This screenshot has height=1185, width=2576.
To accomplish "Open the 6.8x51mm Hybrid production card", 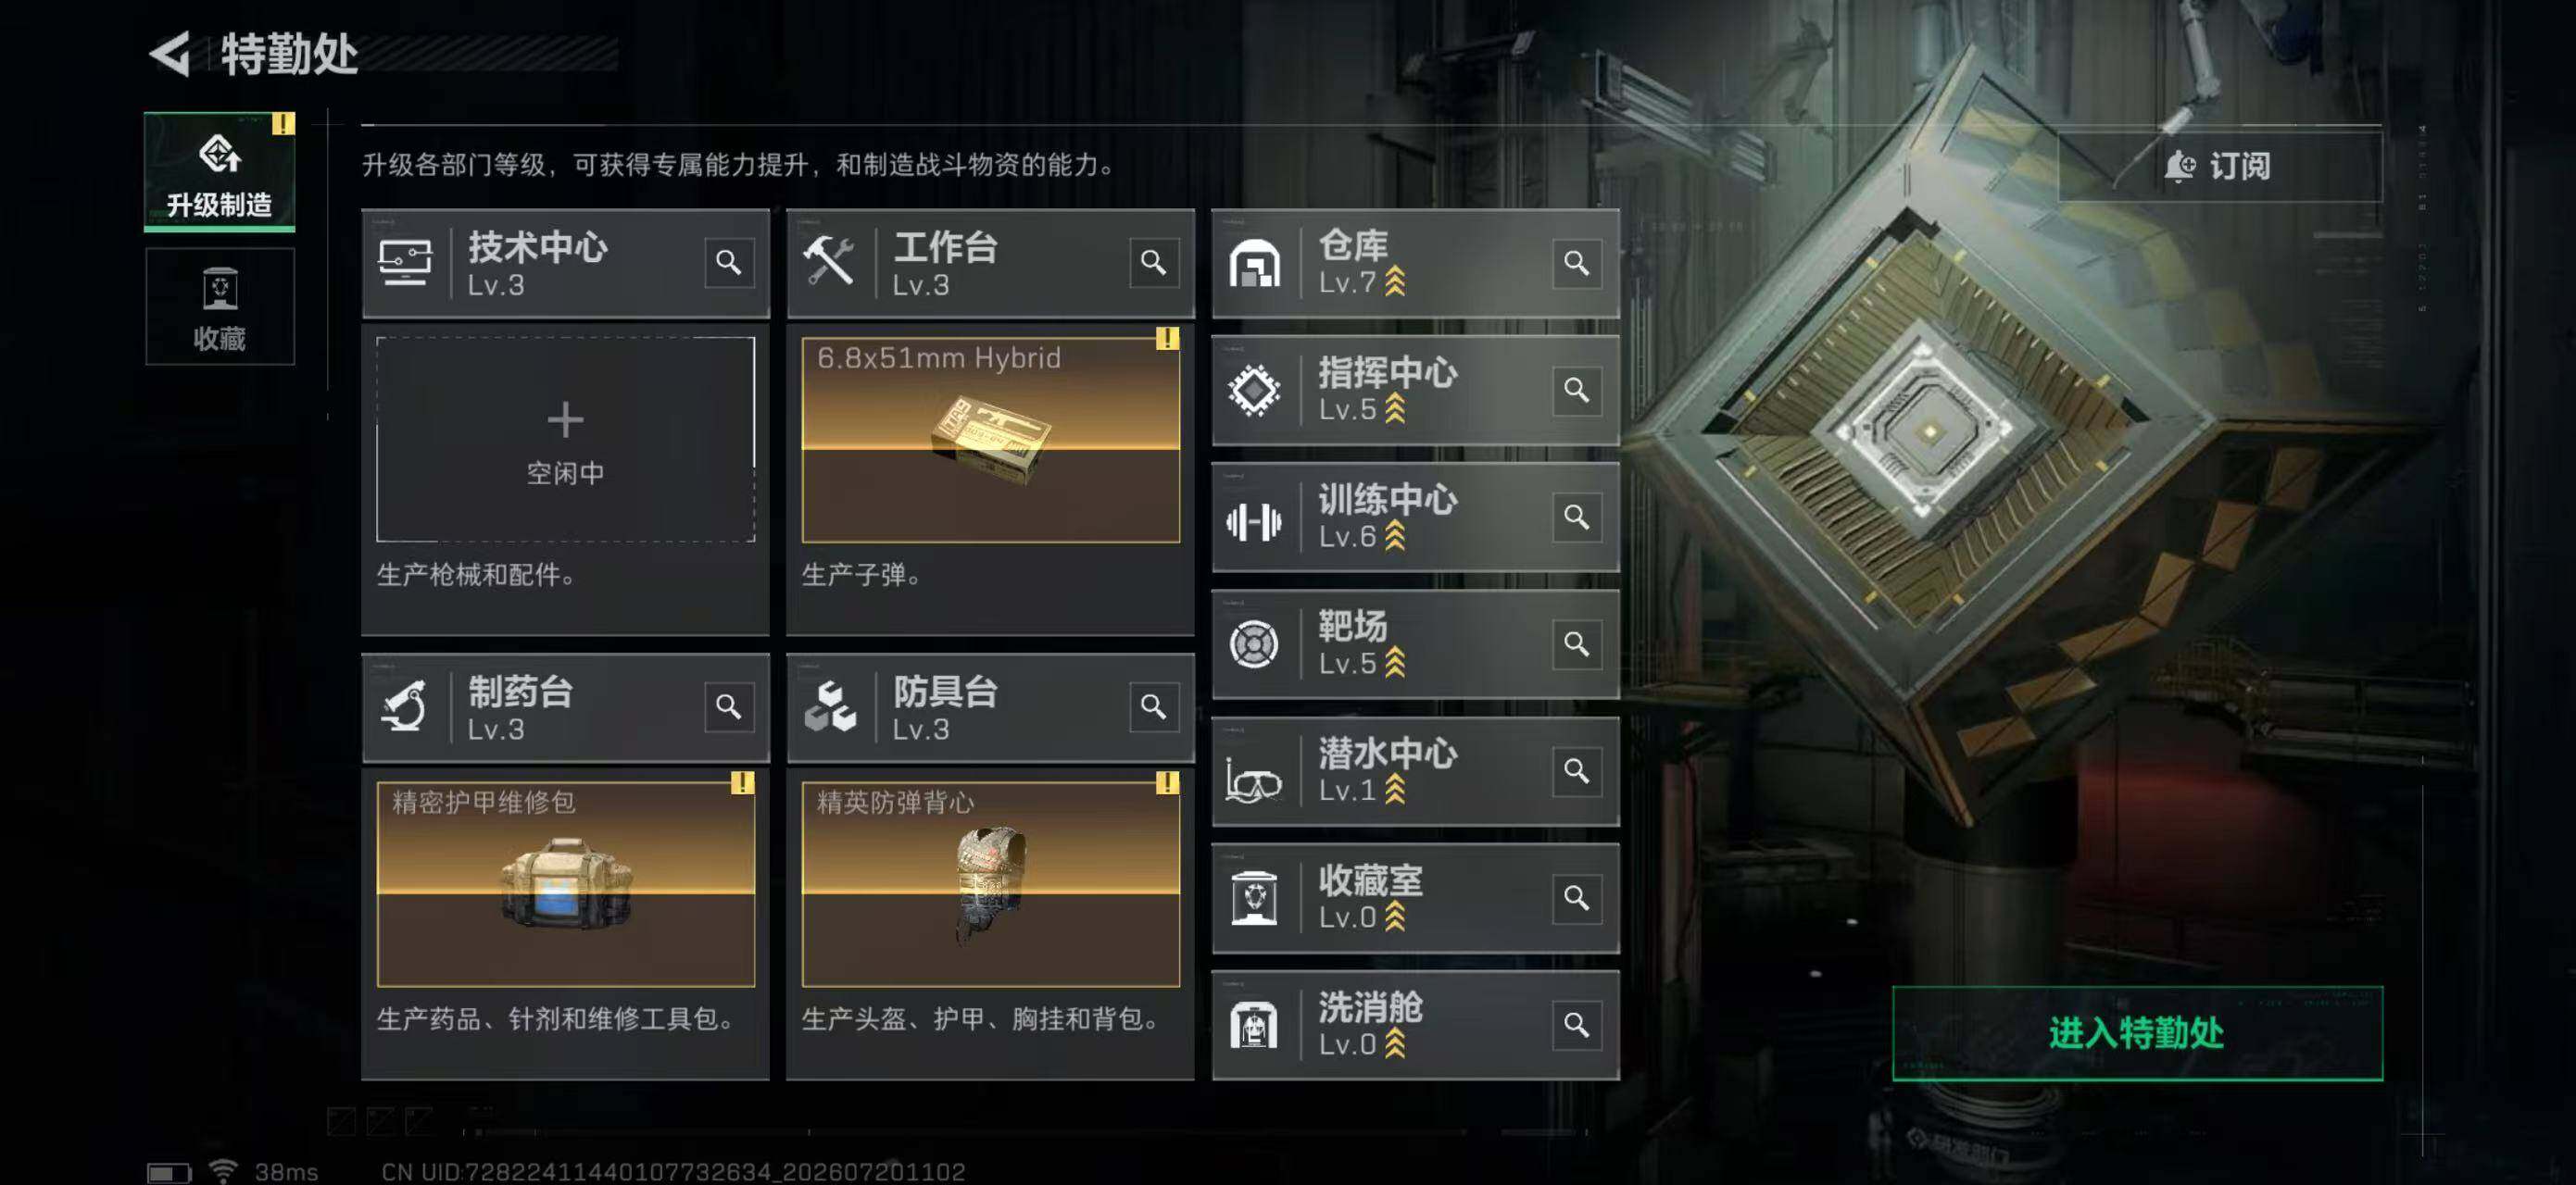I will pos(990,439).
